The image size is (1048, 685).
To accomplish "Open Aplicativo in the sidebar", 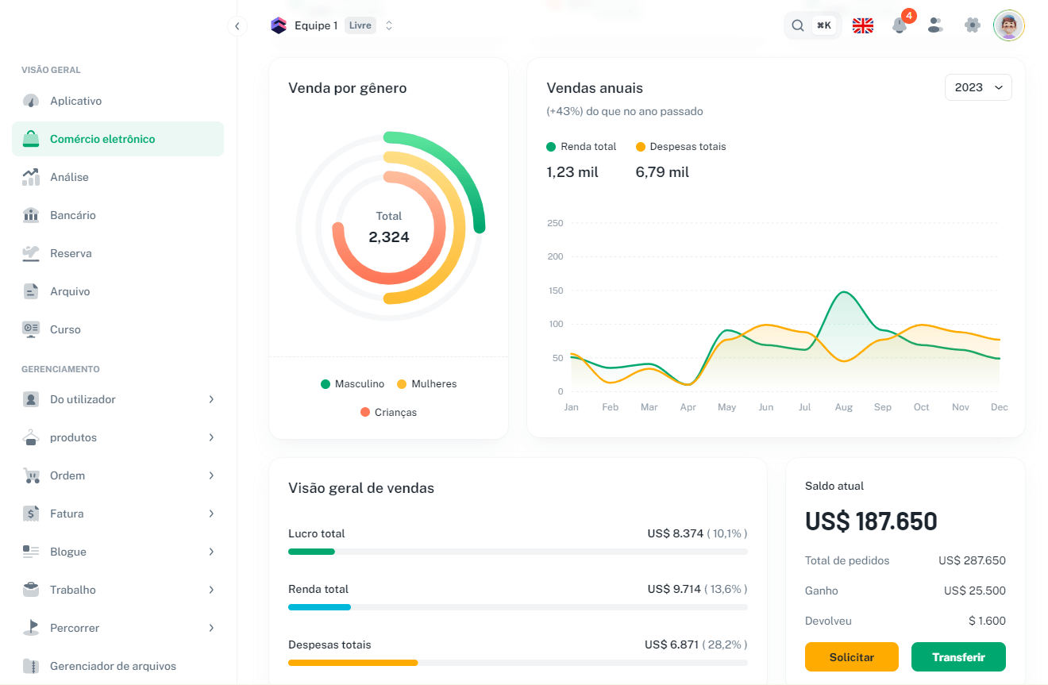I will coord(75,101).
